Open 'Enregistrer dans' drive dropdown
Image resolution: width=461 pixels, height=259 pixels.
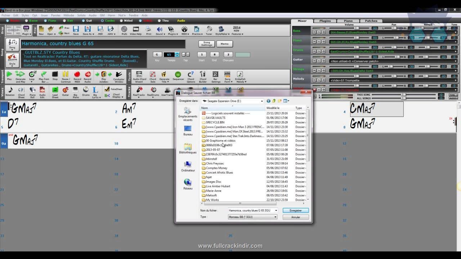(x=262, y=101)
